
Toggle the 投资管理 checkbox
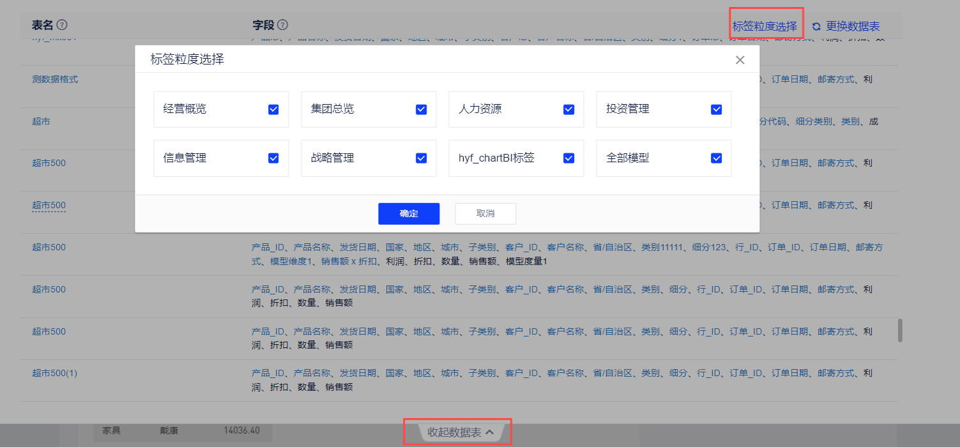(716, 109)
